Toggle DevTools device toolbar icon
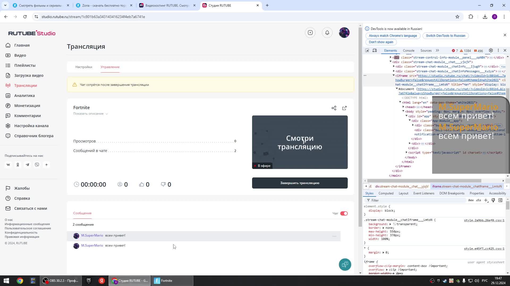 [x=375, y=51]
